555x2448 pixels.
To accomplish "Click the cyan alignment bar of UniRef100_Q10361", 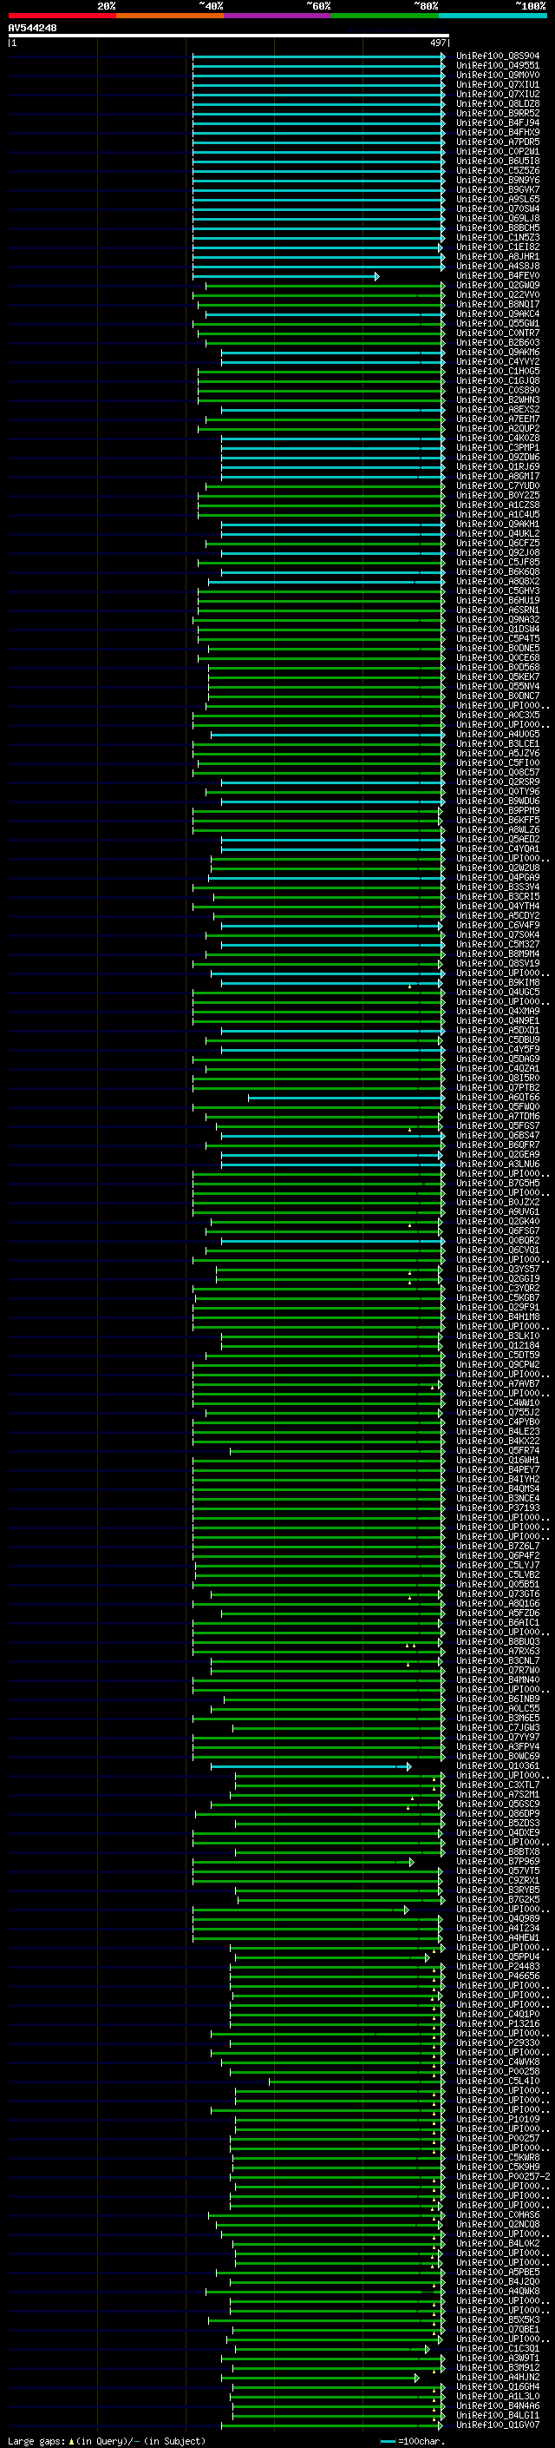I will (x=311, y=1766).
